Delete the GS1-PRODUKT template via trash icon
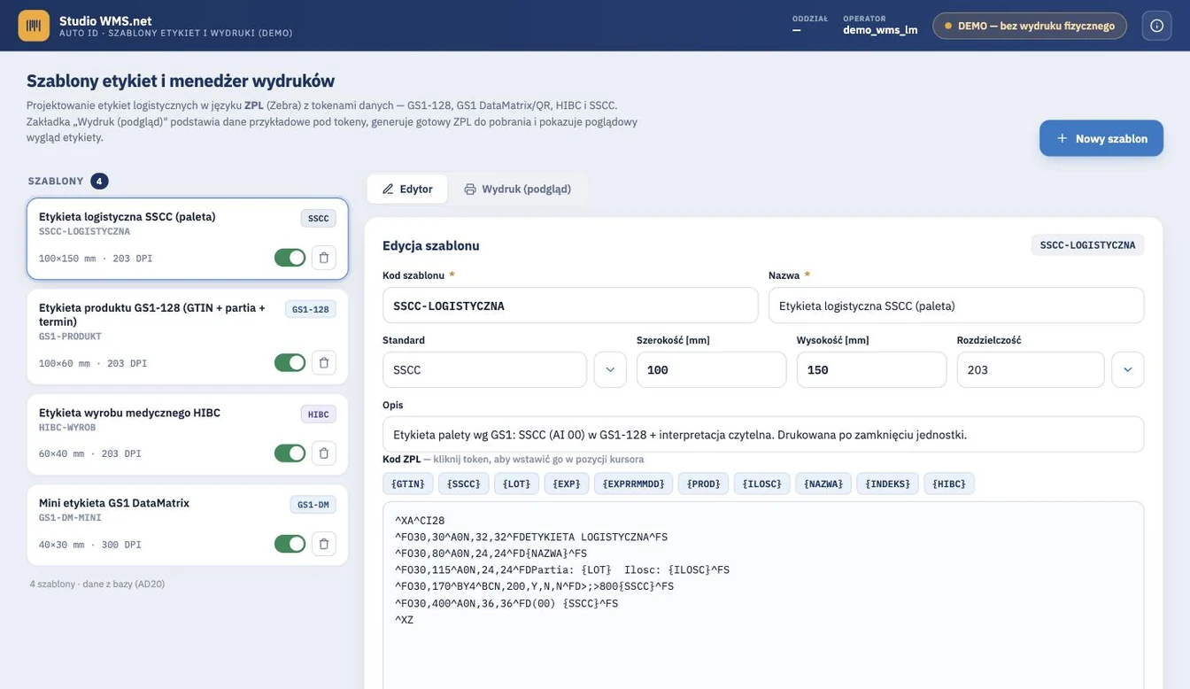Screen dimensions: 1190x689 point(324,363)
